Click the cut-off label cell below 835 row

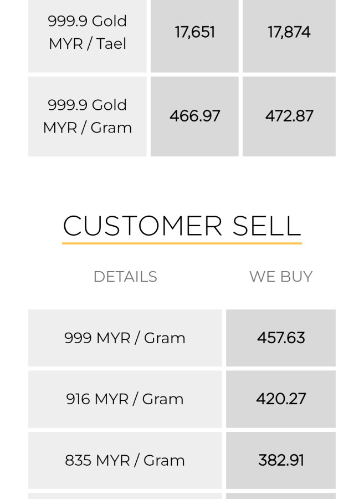[x=125, y=496]
